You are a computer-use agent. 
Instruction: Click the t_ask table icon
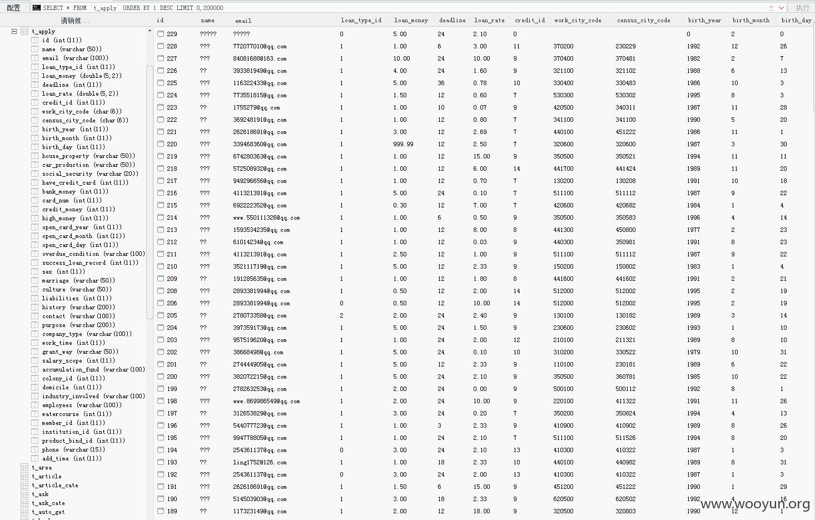click(x=24, y=494)
